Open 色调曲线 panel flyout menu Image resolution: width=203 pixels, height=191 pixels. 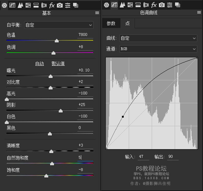click(199, 12)
